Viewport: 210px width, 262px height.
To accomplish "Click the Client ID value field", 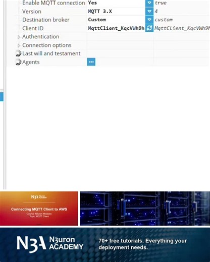I will pyautogui.click(x=116, y=28).
